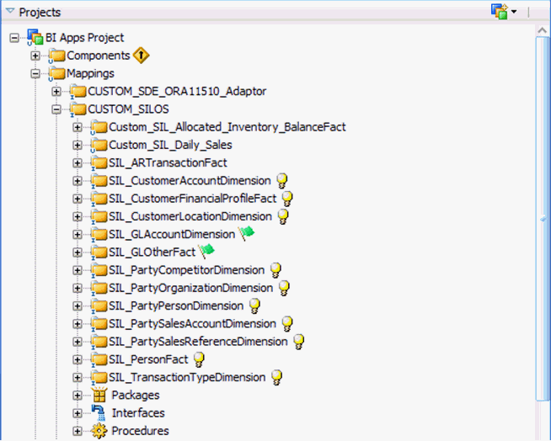Collapse the Projects panel header triangle

(10, 12)
